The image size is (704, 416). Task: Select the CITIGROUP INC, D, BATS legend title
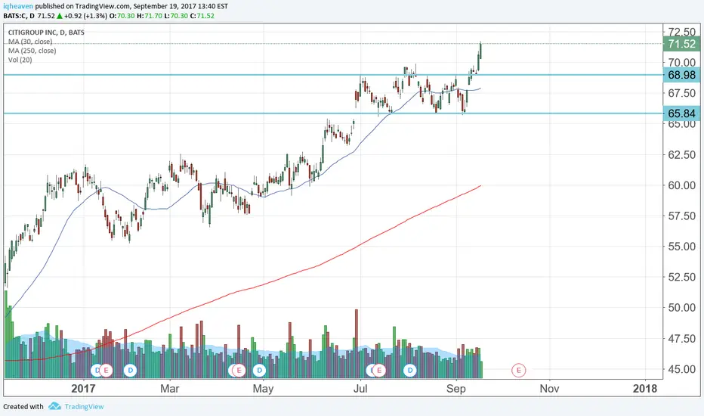(x=46, y=33)
